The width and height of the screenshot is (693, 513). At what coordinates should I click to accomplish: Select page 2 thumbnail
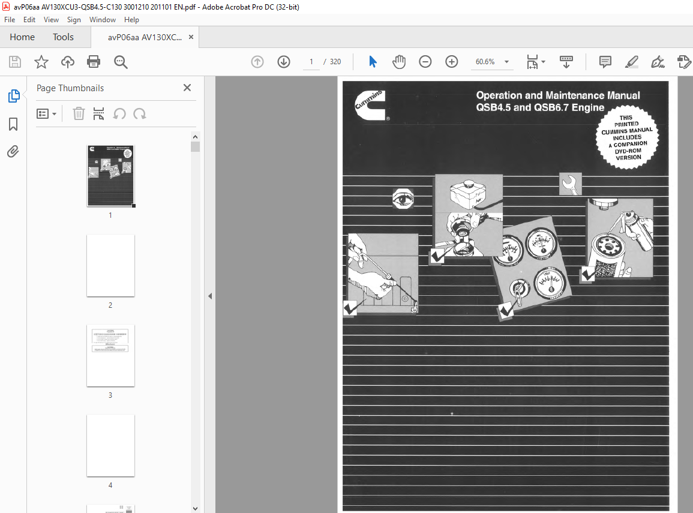(110, 266)
